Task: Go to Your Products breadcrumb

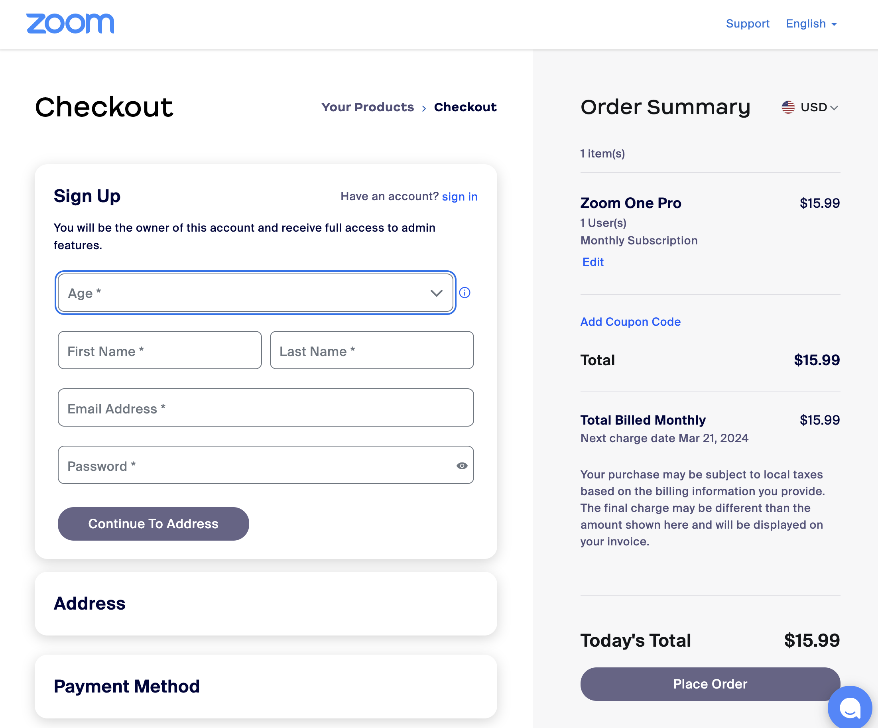Action: click(368, 107)
